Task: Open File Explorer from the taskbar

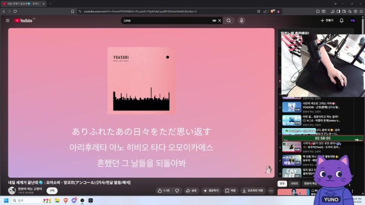Action: (57, 200)
